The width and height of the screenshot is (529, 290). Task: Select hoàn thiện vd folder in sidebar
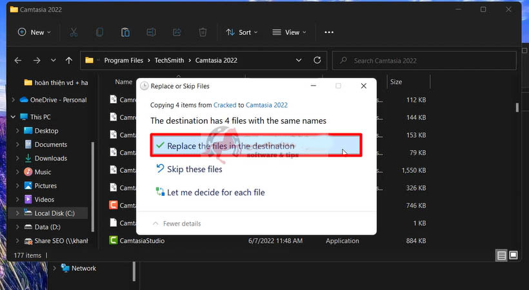point(56,82)
